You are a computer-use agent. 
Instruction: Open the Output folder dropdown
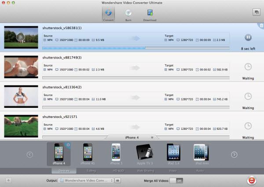(86, 180)
